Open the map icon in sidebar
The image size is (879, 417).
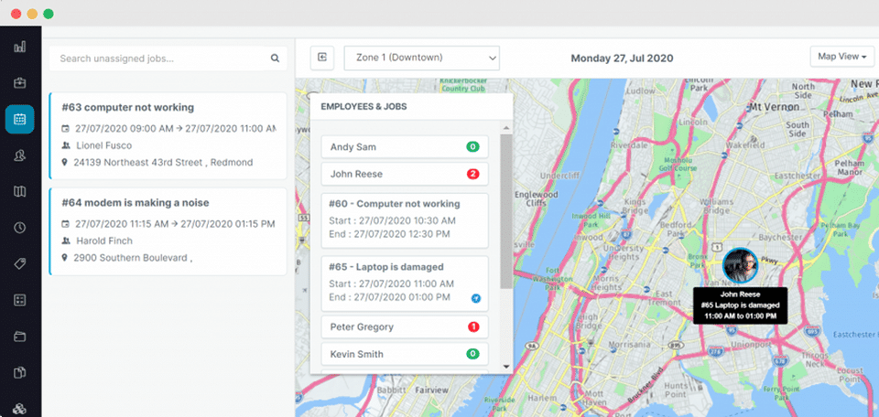pos(19,192)
